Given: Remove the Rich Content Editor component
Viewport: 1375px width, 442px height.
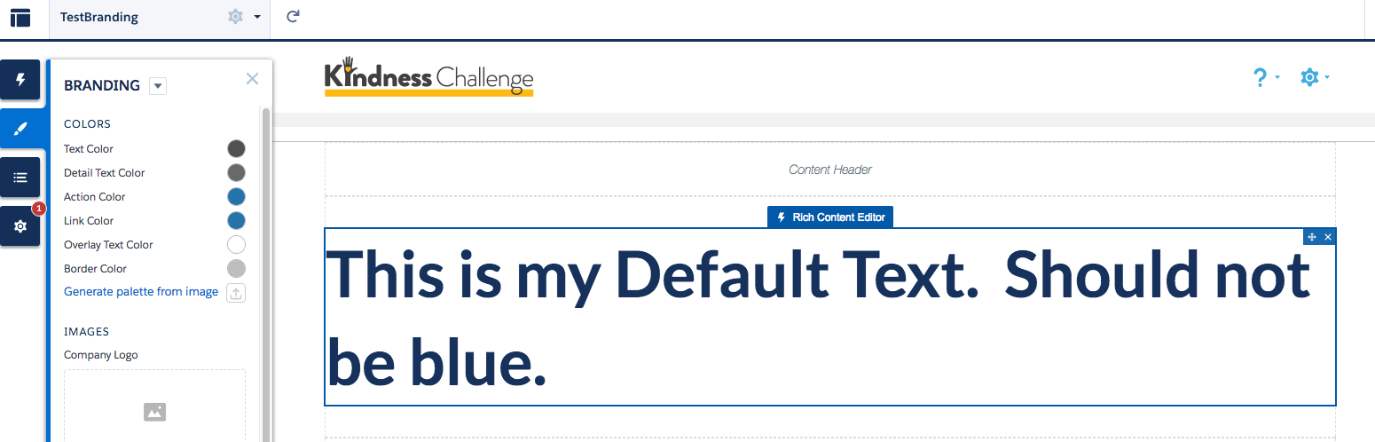Looking at the screenshot, I should 1328,237.
